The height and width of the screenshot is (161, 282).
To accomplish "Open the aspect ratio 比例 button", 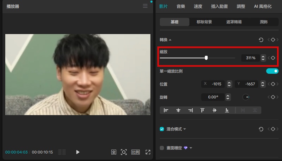I will click(x=135, y=152).
